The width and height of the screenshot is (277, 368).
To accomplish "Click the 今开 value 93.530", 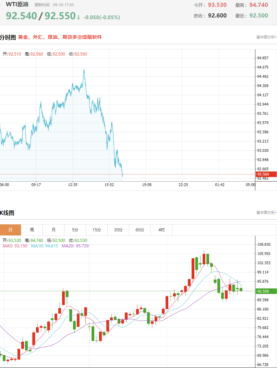I will (217, 5).
